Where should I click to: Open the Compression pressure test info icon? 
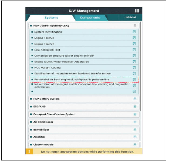click(134, 56)
